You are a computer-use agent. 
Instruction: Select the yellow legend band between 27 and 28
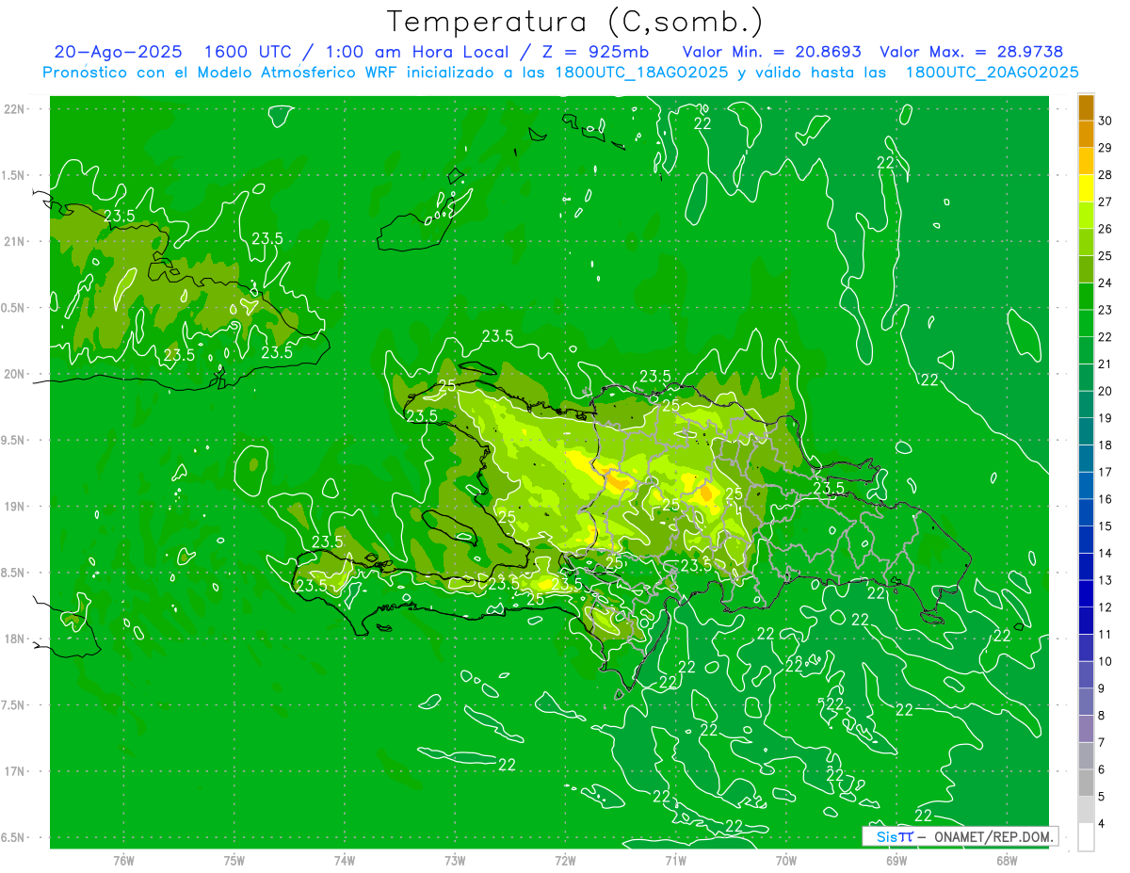tap(1086, 188)
